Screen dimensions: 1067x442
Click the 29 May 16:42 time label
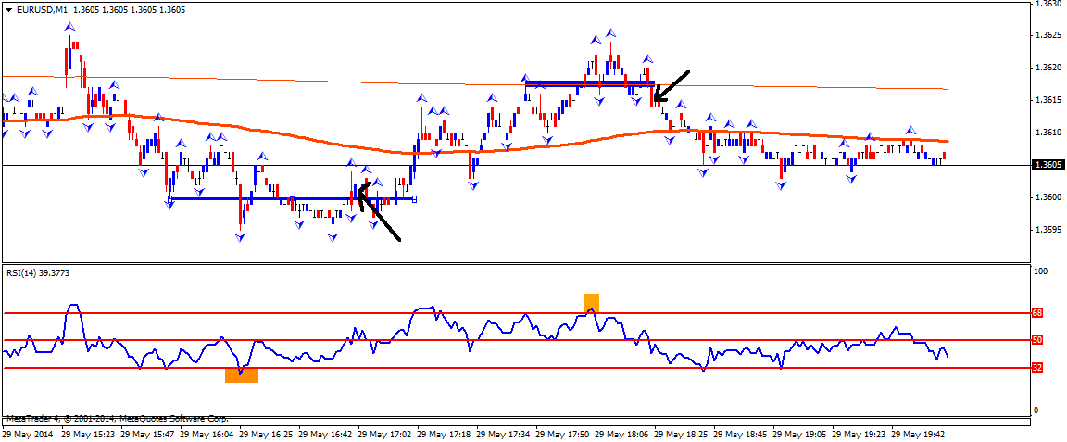[325, 433]
